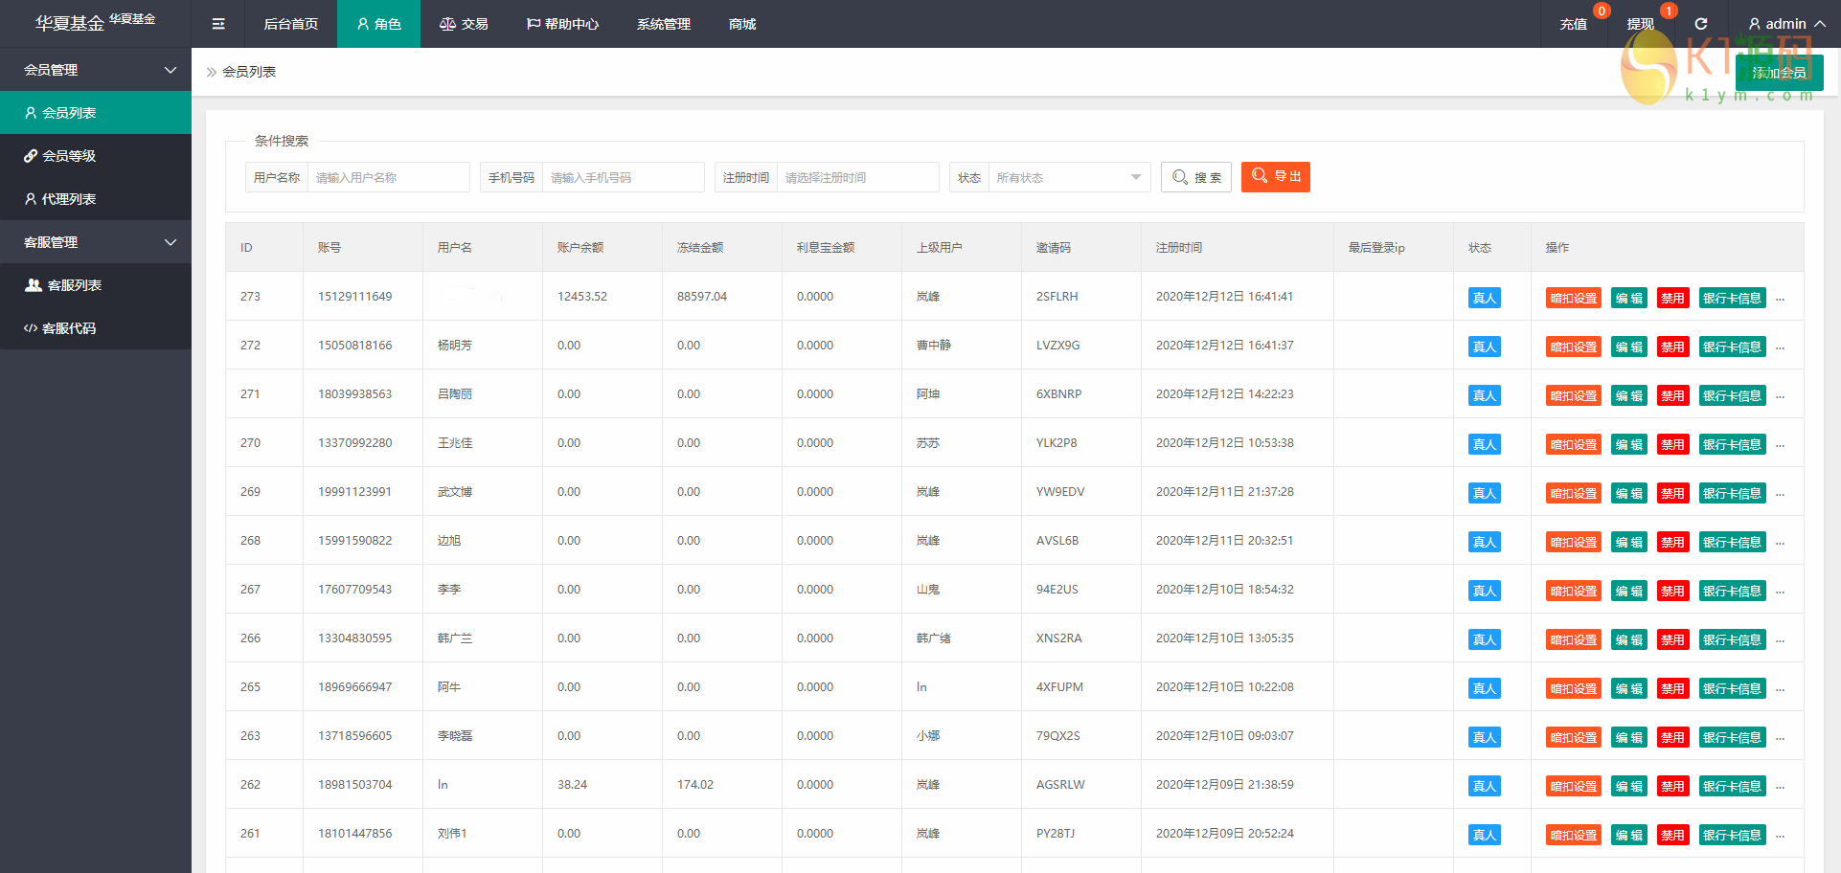Open the 状态 status dropdown filter
The height and width of the screenshot is (873, 1841).
coord(1068,177)
